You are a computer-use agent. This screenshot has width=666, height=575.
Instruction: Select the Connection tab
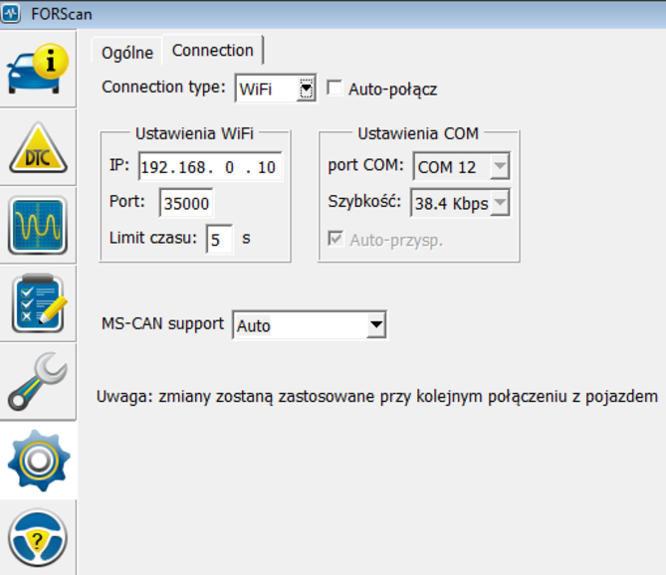click(212, 50)
